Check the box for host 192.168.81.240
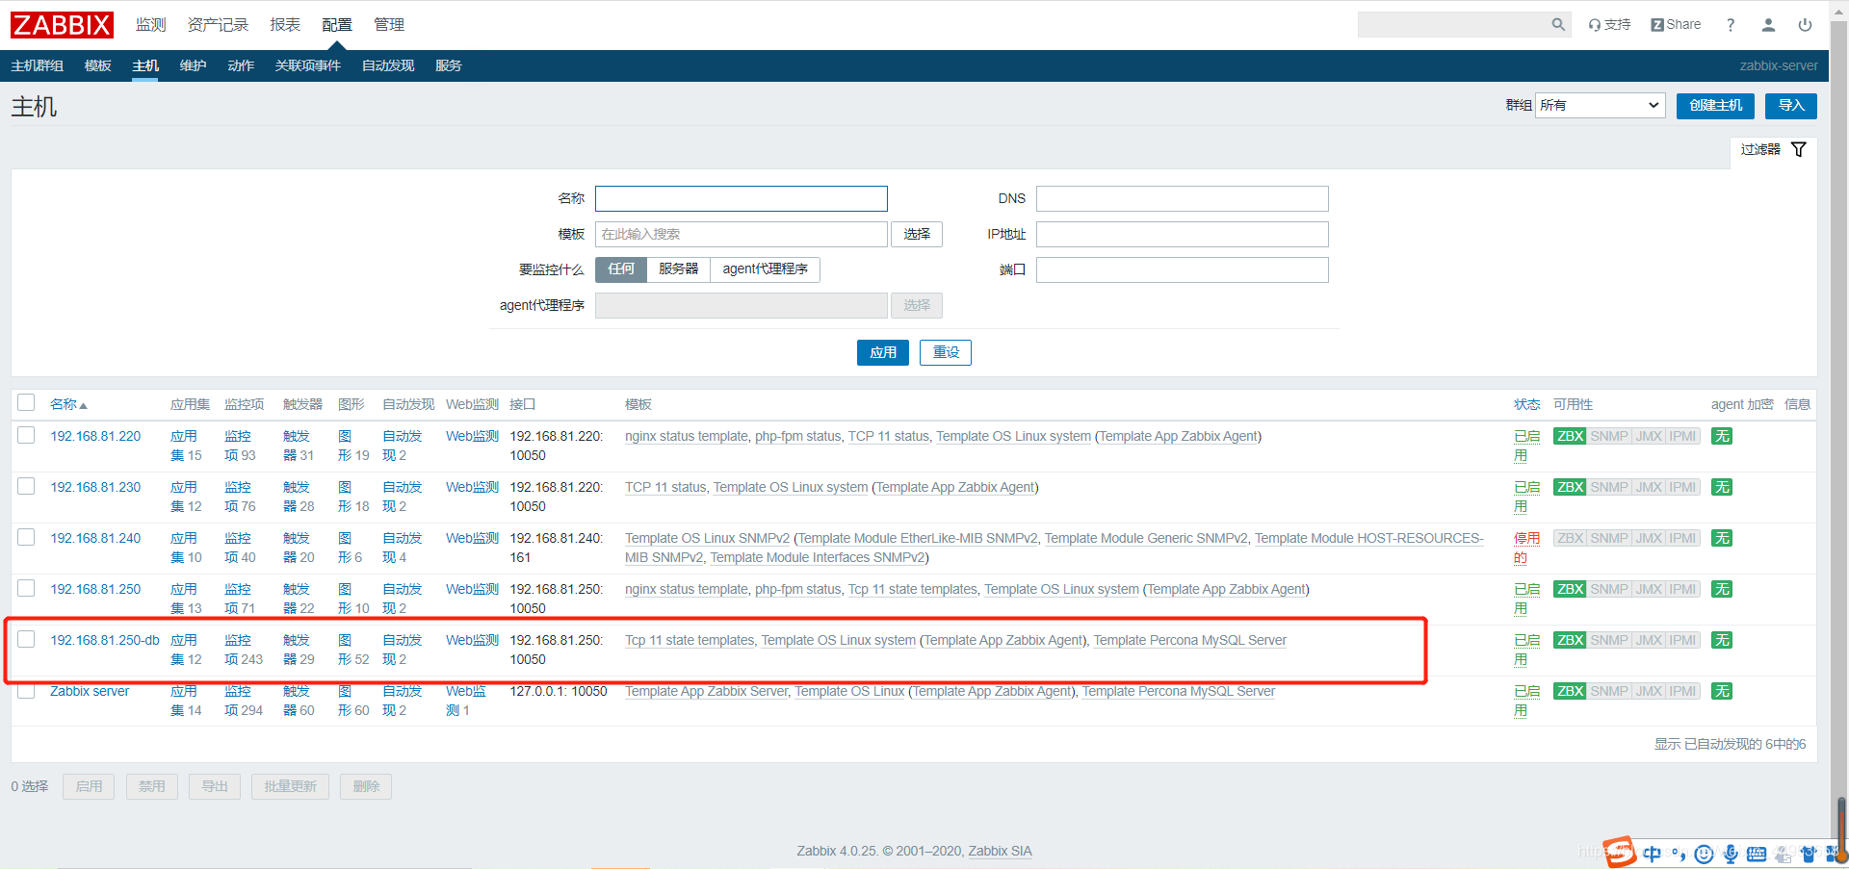 tap(26, 537)
